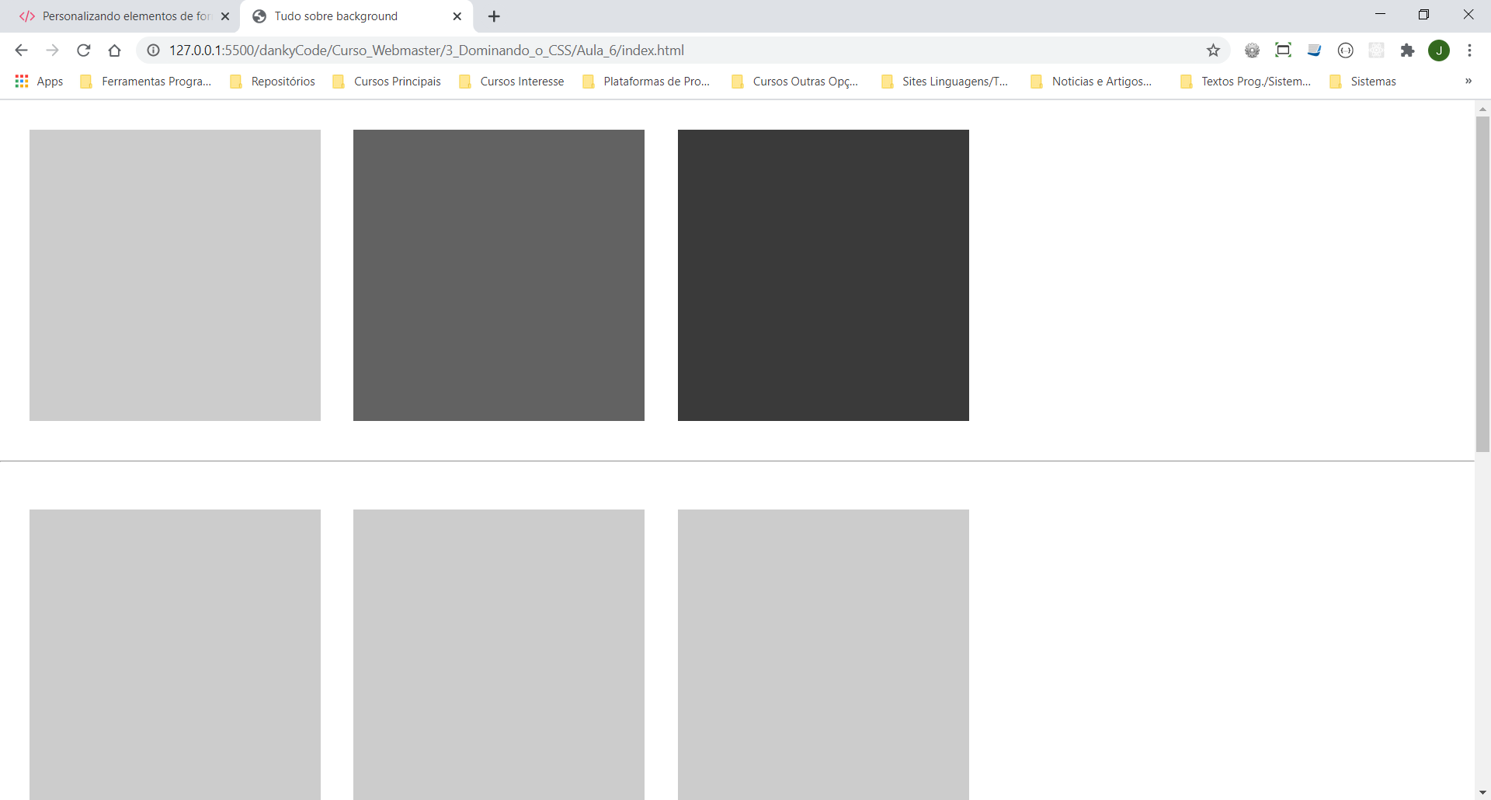This screenshot has height=800, width=1491.
Task: Open the Extensions puzzle menu
Action: 1407,50
